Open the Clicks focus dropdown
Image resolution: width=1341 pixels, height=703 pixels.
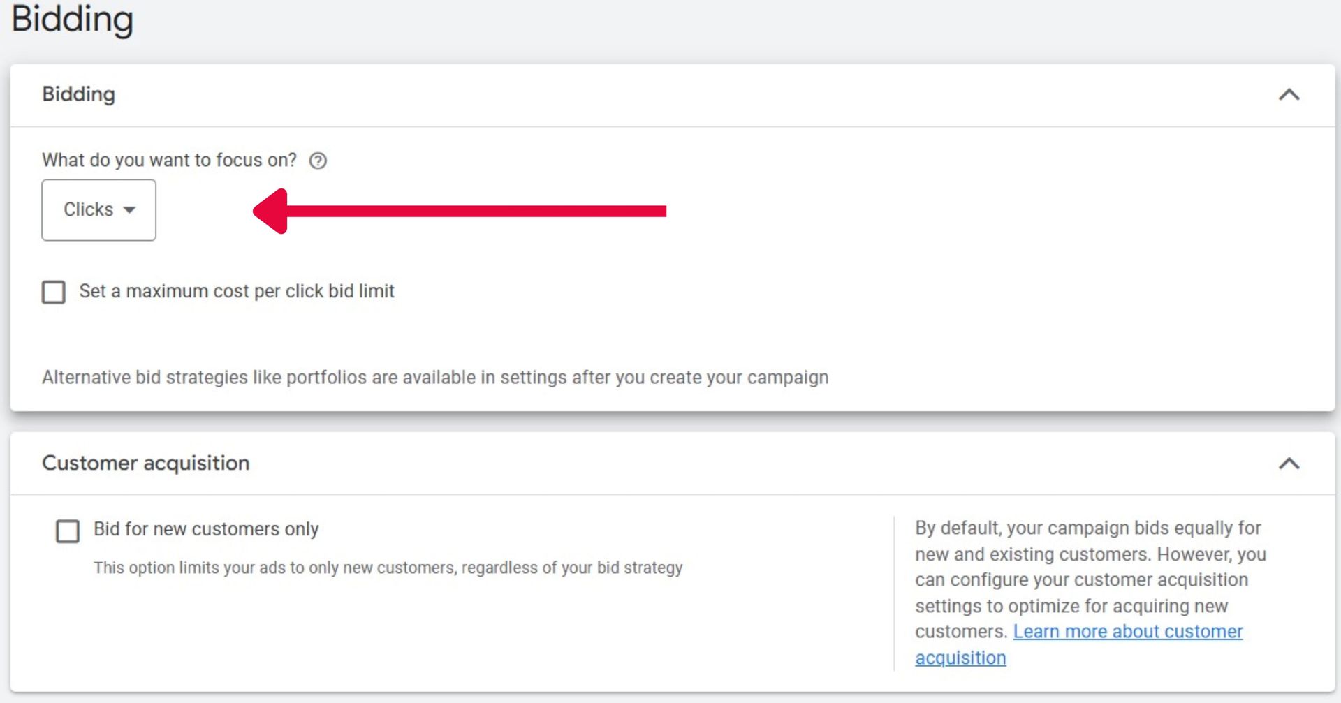point(98,210)
